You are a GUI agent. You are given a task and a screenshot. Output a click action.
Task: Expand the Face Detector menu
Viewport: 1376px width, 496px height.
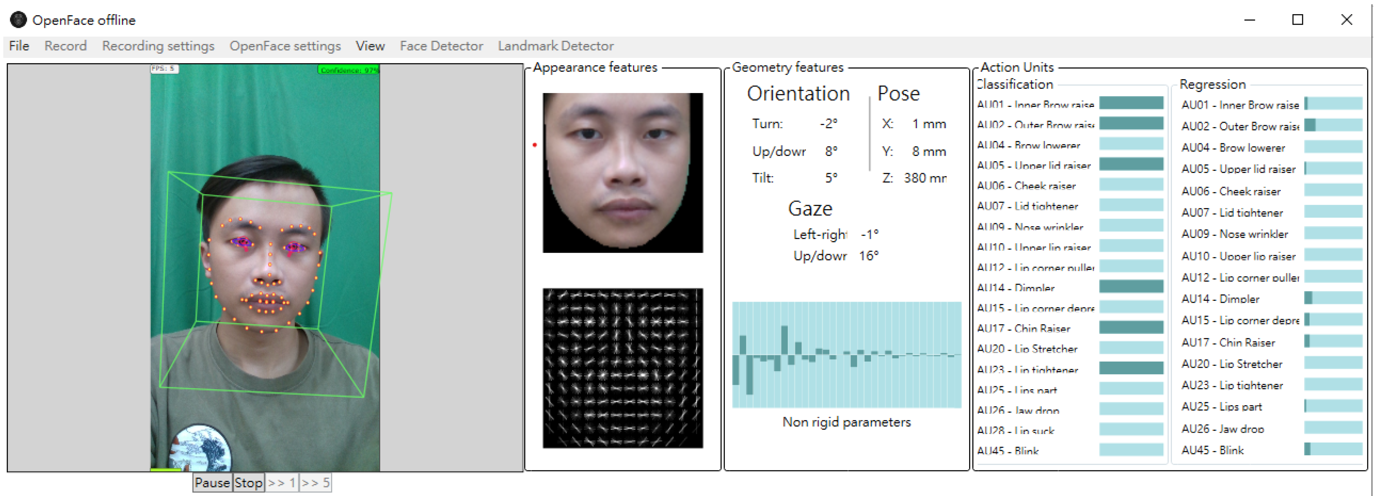coord(441,46)
